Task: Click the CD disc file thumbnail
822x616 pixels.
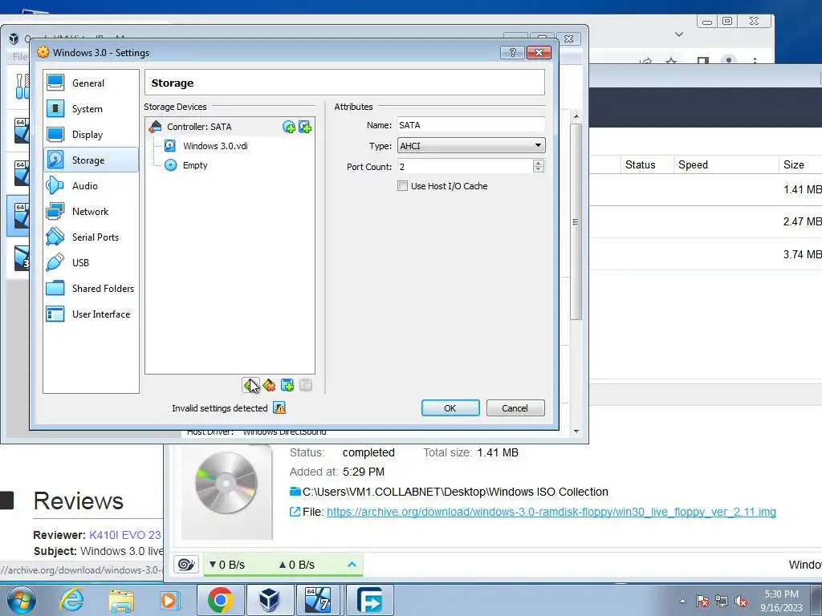Action: tap(226, 484)
